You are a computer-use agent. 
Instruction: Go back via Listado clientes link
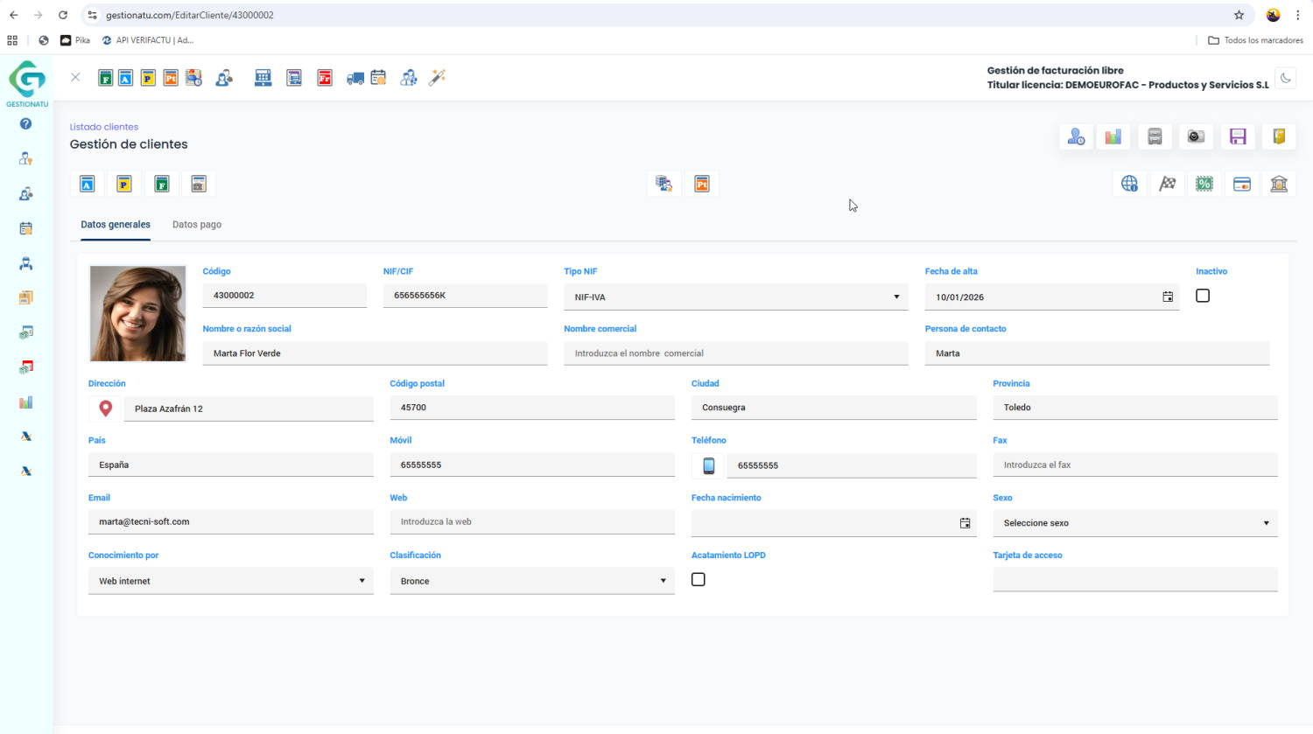click(x=104, y=127)
